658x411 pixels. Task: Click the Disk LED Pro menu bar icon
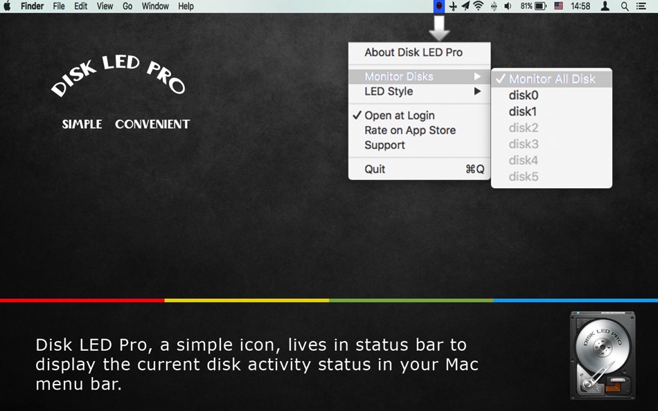[x=439, y=6]
